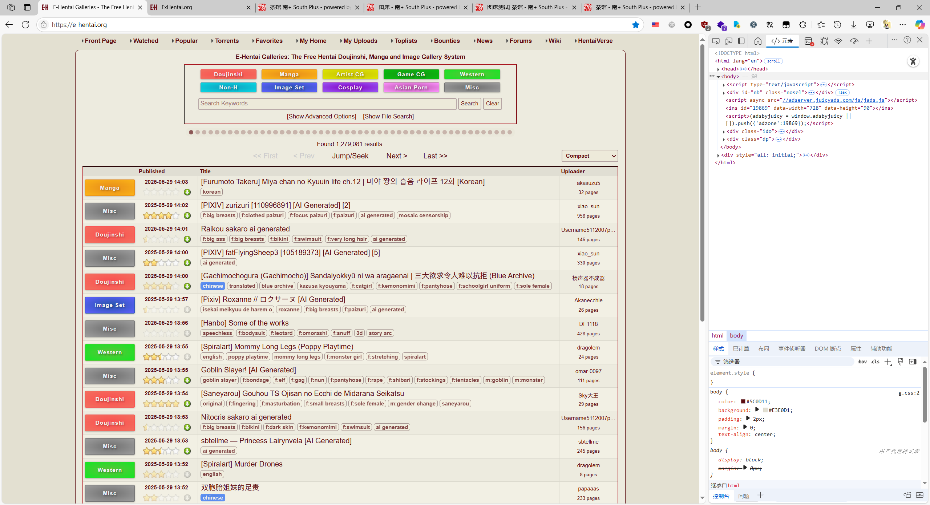Expand the head element in DOM tree

tap(718, 69)
